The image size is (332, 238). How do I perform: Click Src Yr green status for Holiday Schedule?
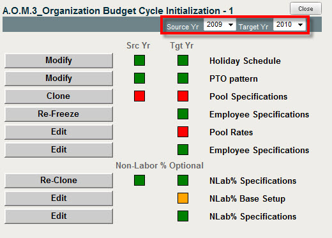click(139, 60)
